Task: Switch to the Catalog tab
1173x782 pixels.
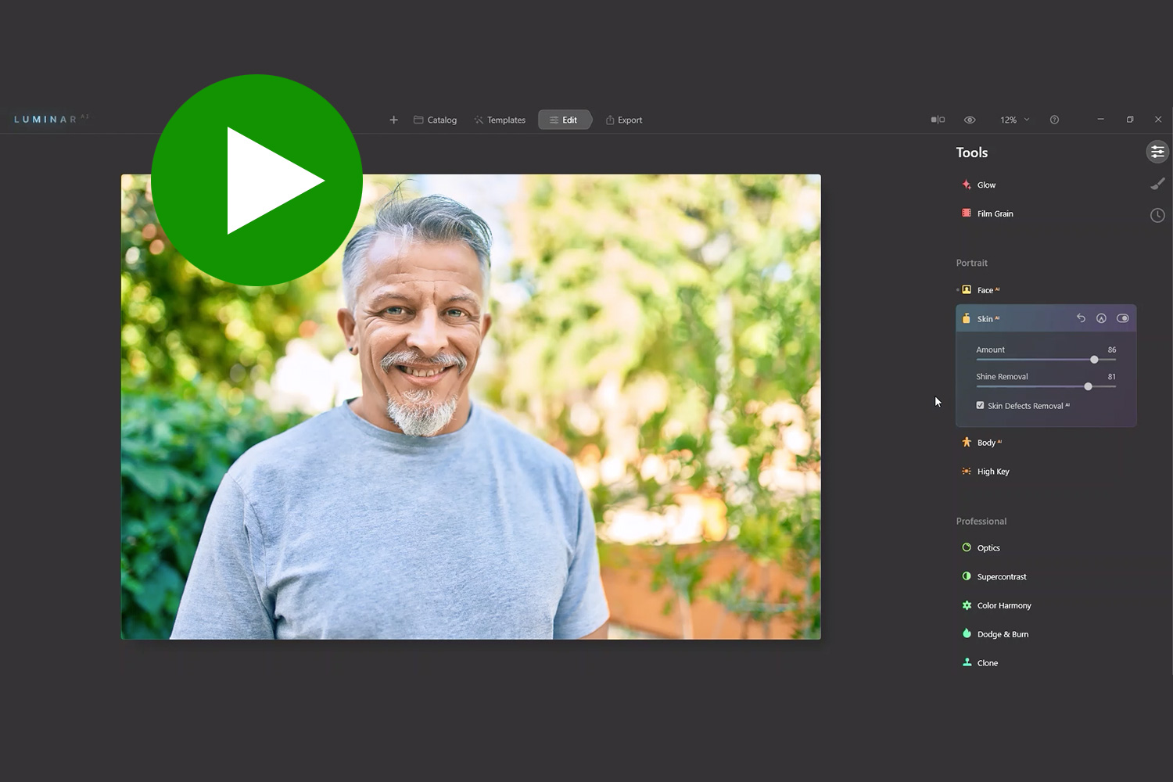Action: click(435, 120)
